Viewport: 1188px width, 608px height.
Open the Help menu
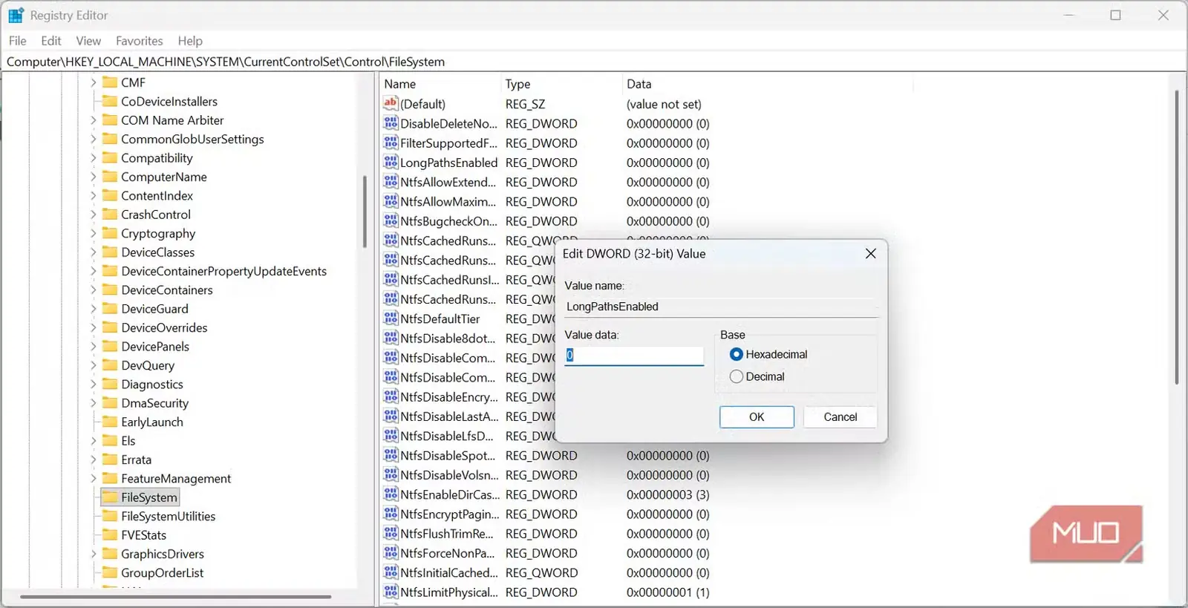pyautogui.click(x=190, y=41)
